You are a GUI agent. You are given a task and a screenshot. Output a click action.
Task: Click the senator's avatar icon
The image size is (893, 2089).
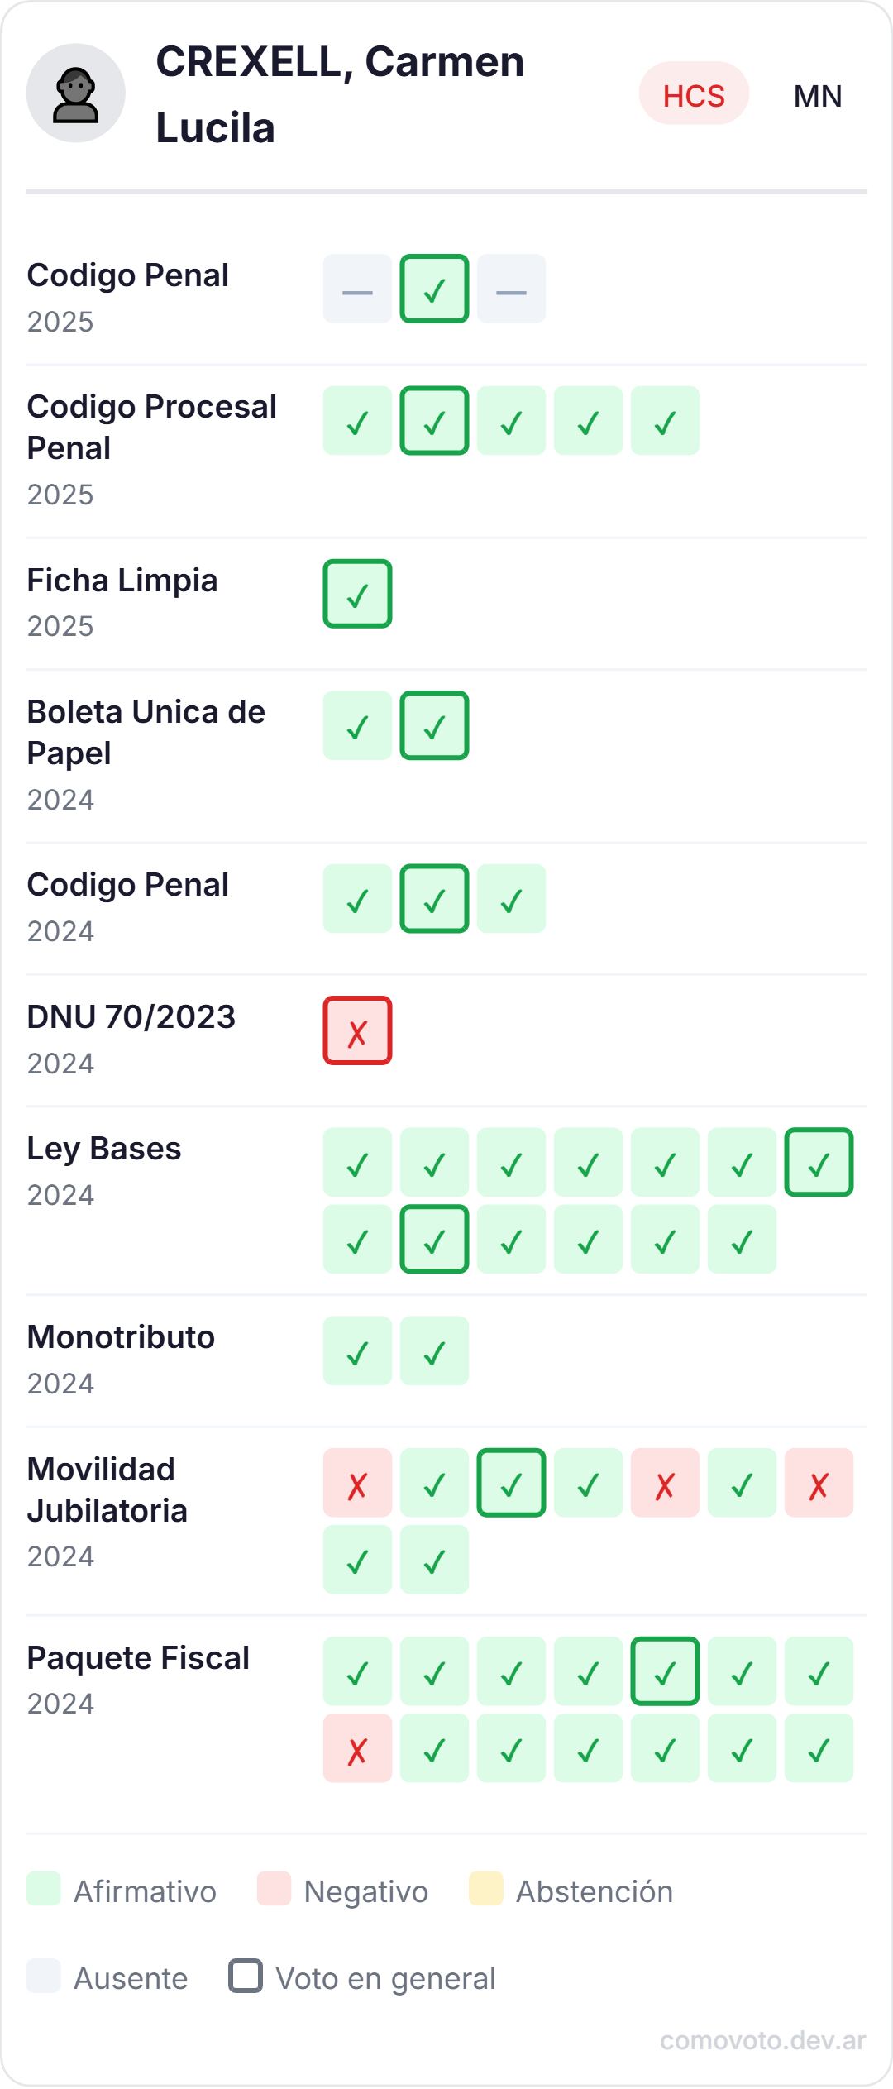(x=79, y=93)
